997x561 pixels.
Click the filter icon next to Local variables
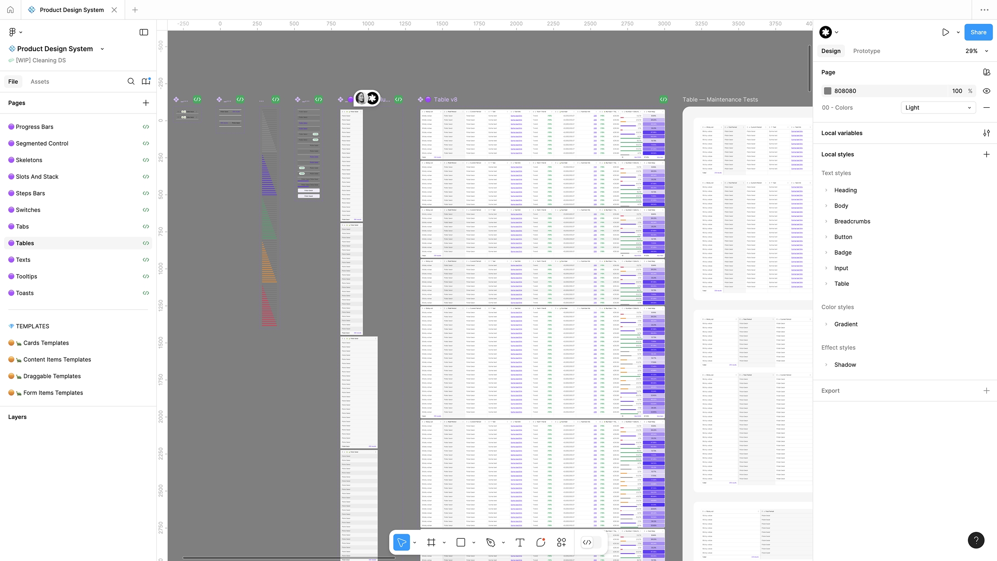click(x=987, y=133)
